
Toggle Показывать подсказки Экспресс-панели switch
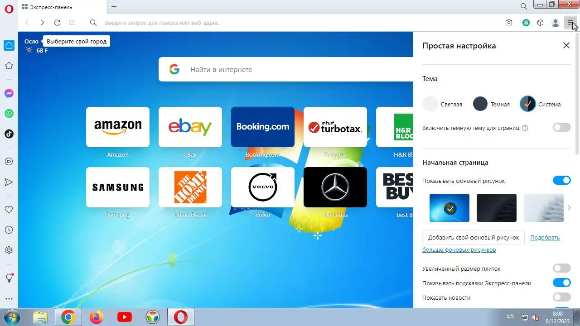pos(562,283)
